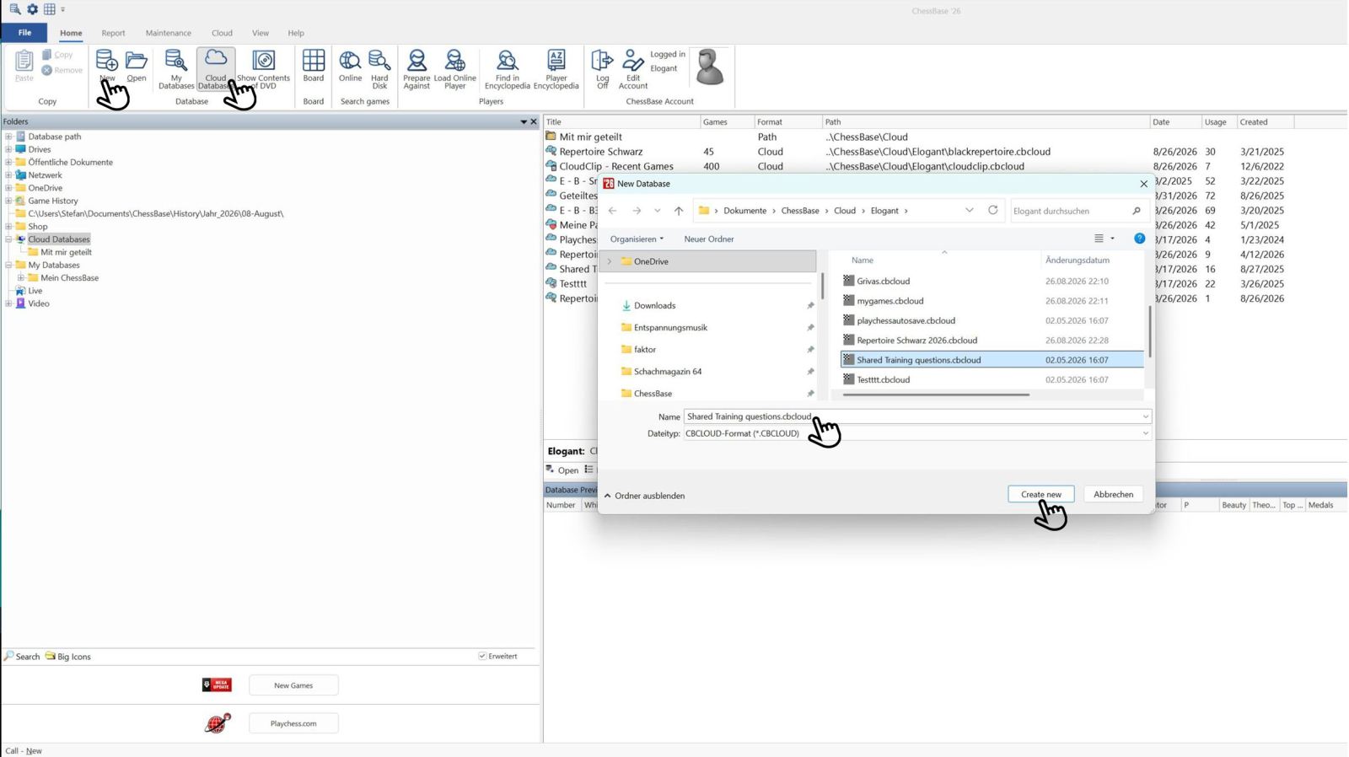Click the Abbrechen button
Image resolution: width=1349 pixels, height=757 pixels.
(1113, 494)
